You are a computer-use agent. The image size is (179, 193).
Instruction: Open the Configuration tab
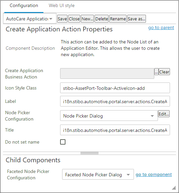tap(24, 6)
